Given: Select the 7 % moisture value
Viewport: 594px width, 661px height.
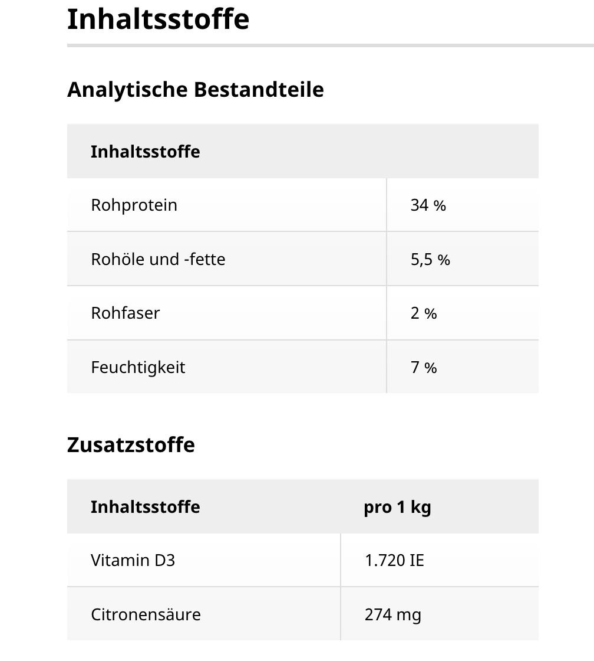Looking at the screenshot, I should point(424,368).
